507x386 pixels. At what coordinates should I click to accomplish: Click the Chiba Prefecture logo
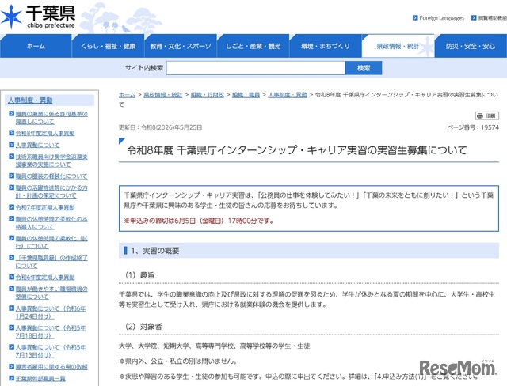pos(38,17)
